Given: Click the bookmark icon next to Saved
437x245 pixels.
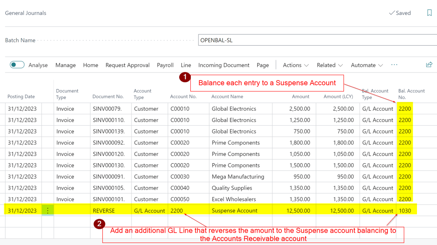Looking at the screenshot, I should (x=429, y=13).
